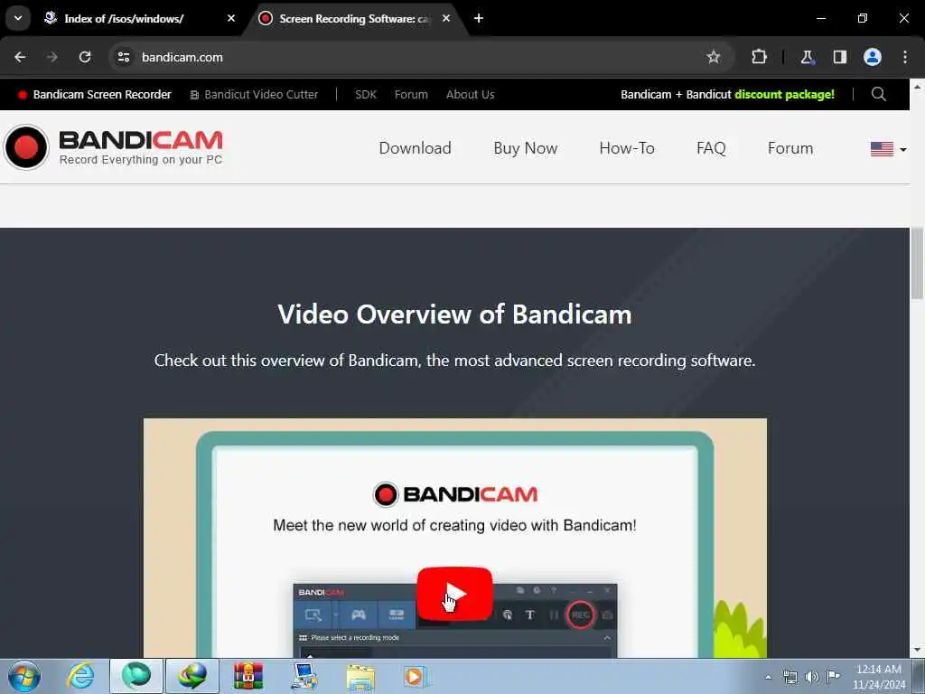Open a new browser tab
The image size is (925, 694).
pyautogui.click(x=479, y=18)
